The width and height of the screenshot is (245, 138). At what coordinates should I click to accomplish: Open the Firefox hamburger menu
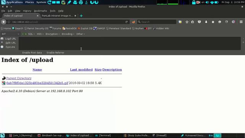tap(241, 22)
